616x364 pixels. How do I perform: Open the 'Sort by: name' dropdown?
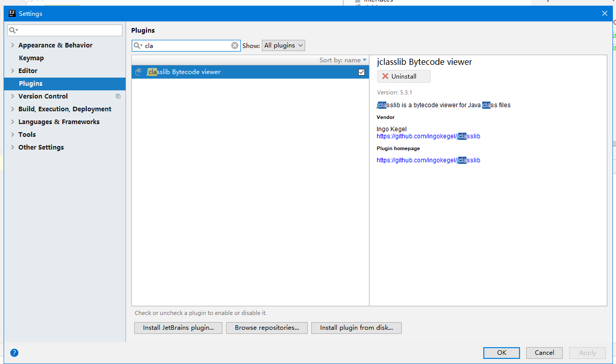[343, 60]
